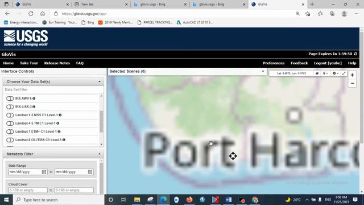364x205 pixels.
Task: Open a new browser tab with plus
Action: coord(312,4)
